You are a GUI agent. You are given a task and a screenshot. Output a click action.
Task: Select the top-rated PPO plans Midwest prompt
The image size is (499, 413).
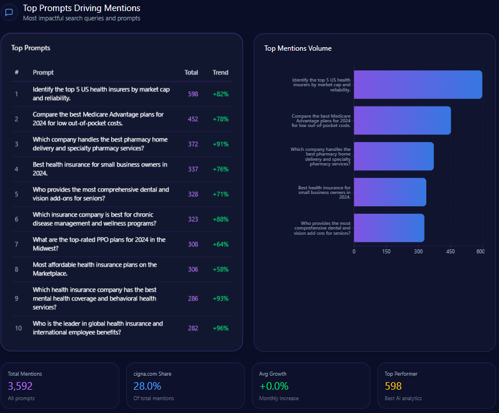(99, 244)
